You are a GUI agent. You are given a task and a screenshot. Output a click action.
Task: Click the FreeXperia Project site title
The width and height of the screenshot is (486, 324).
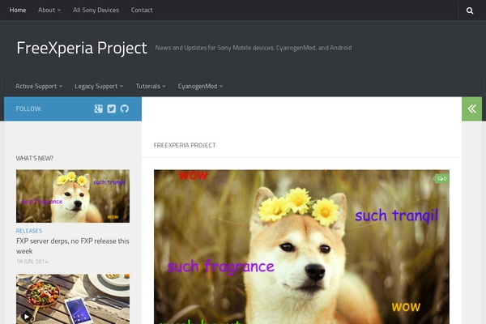tap(82, 48)
